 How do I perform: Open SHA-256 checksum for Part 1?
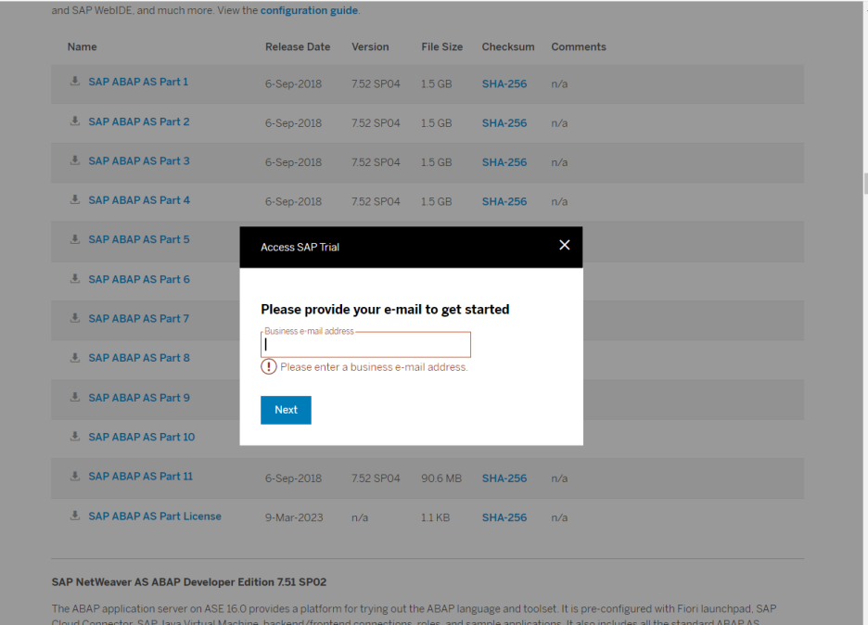(504, 84)
